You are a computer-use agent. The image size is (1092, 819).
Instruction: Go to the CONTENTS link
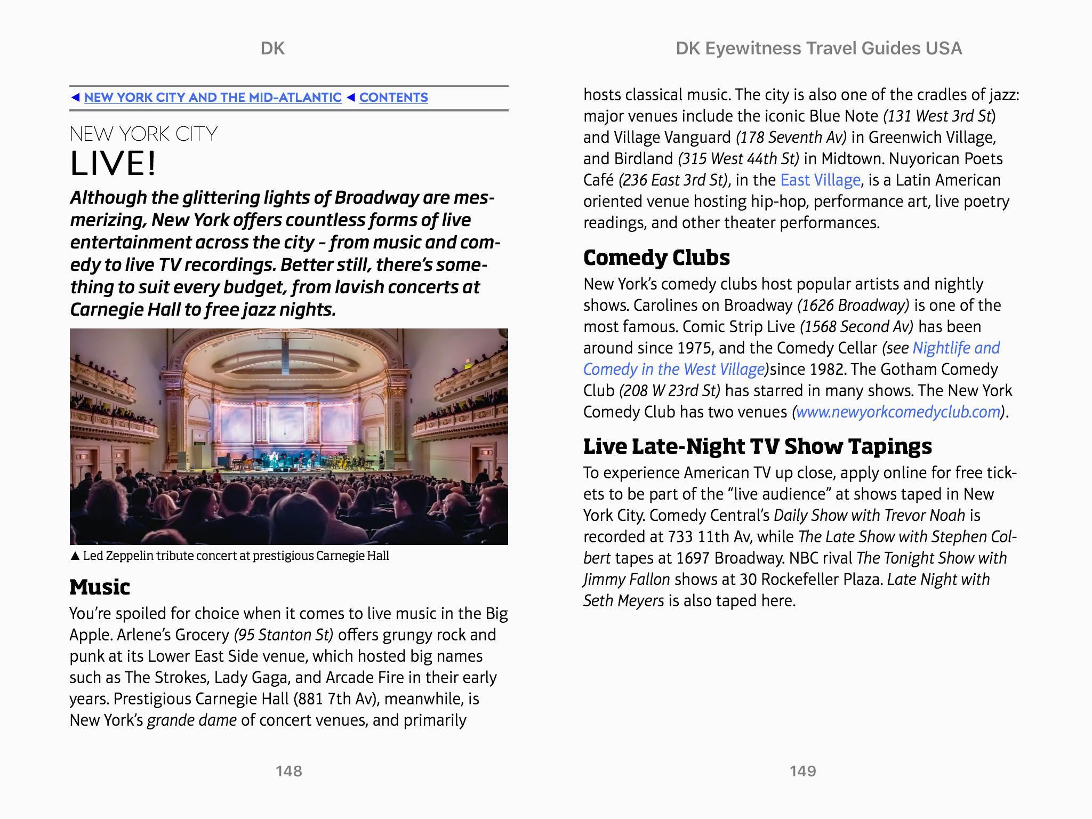[394, 98]
